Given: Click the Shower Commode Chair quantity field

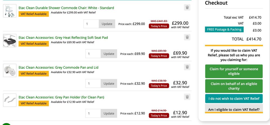Looking at the screenshot, I should 91,24.
